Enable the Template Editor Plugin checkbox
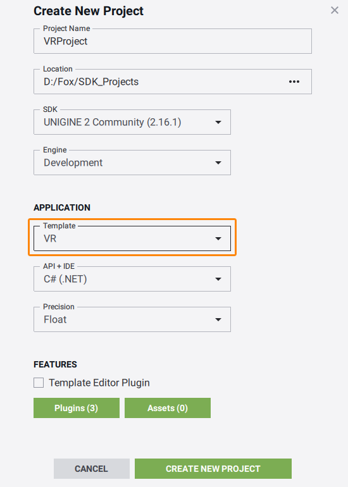The image size is (348, 487). [x=39, y=383]
